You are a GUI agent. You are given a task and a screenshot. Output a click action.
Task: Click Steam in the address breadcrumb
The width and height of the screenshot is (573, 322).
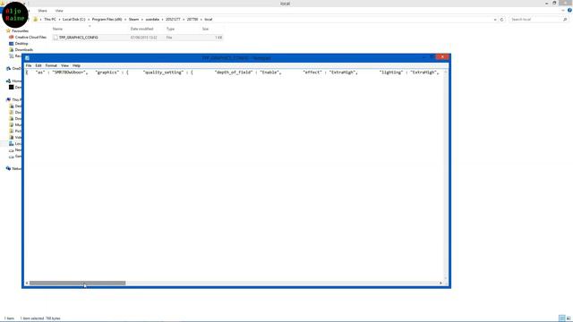coord(133,19)
